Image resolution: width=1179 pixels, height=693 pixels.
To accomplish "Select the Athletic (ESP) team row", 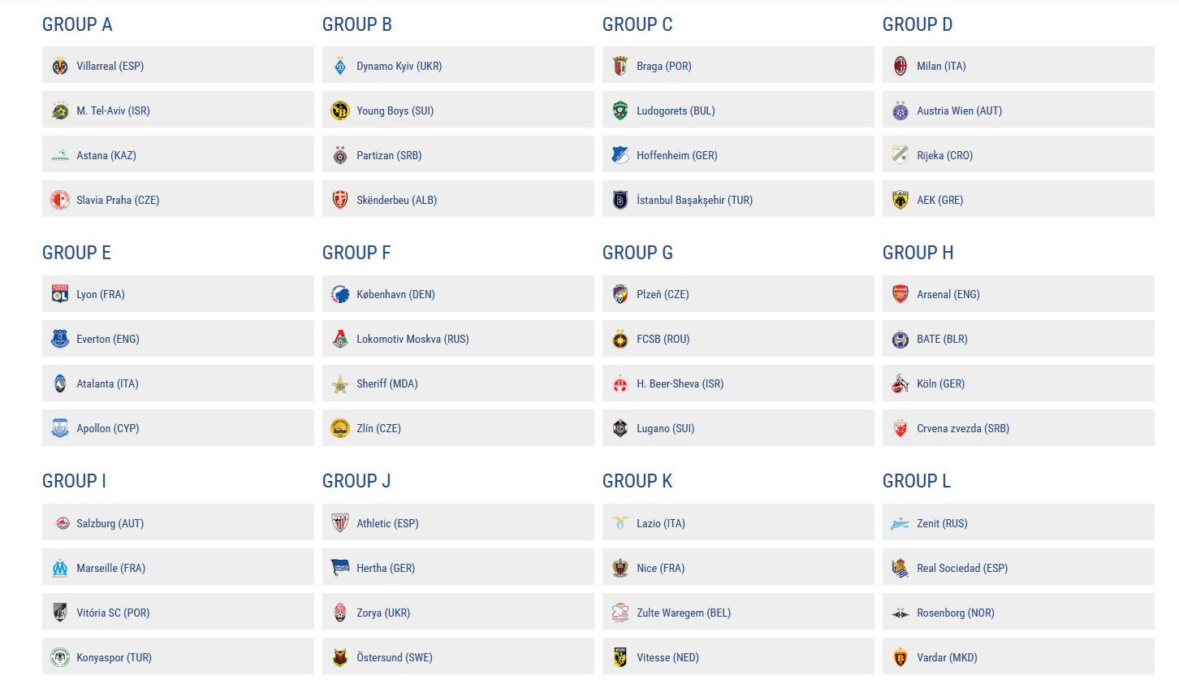I will 458,522.
